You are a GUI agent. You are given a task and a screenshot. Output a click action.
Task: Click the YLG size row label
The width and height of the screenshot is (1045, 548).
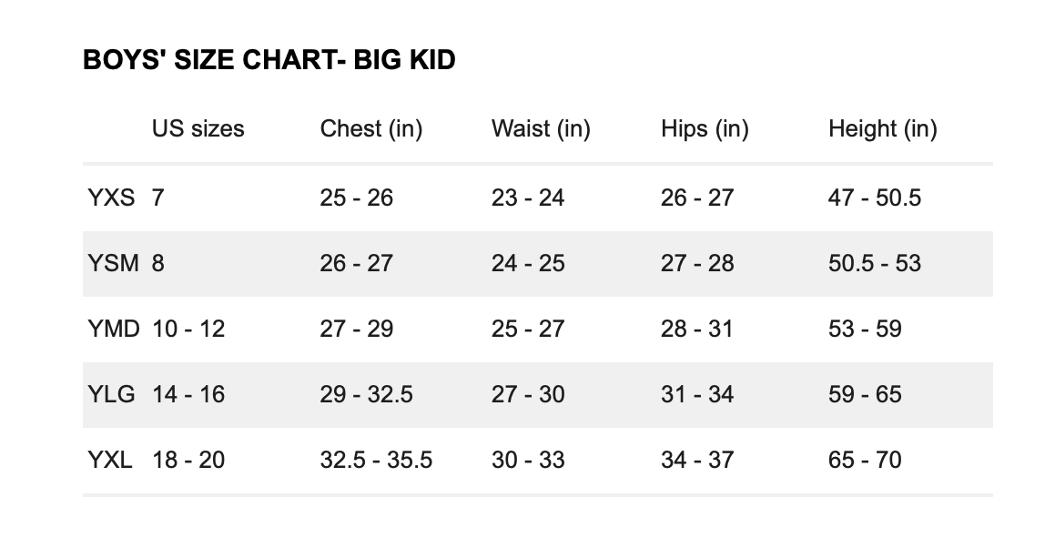click(x=112, y=394)
